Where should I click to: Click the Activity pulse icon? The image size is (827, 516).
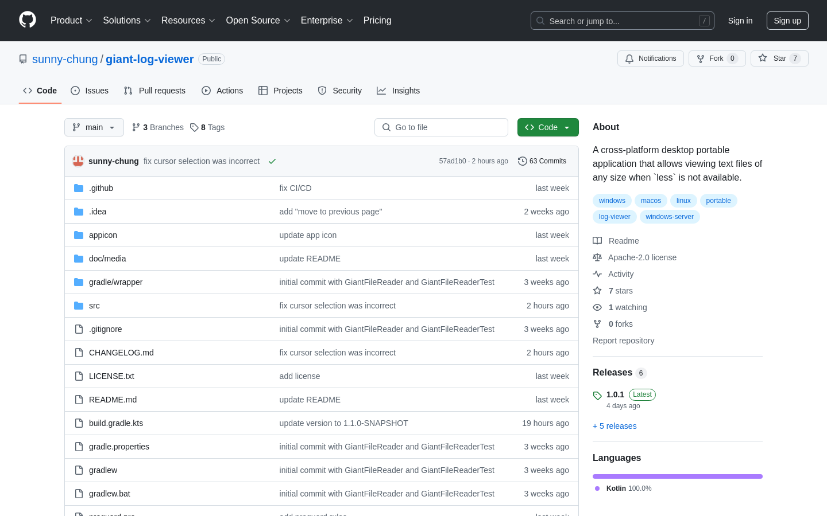[597, 274]
